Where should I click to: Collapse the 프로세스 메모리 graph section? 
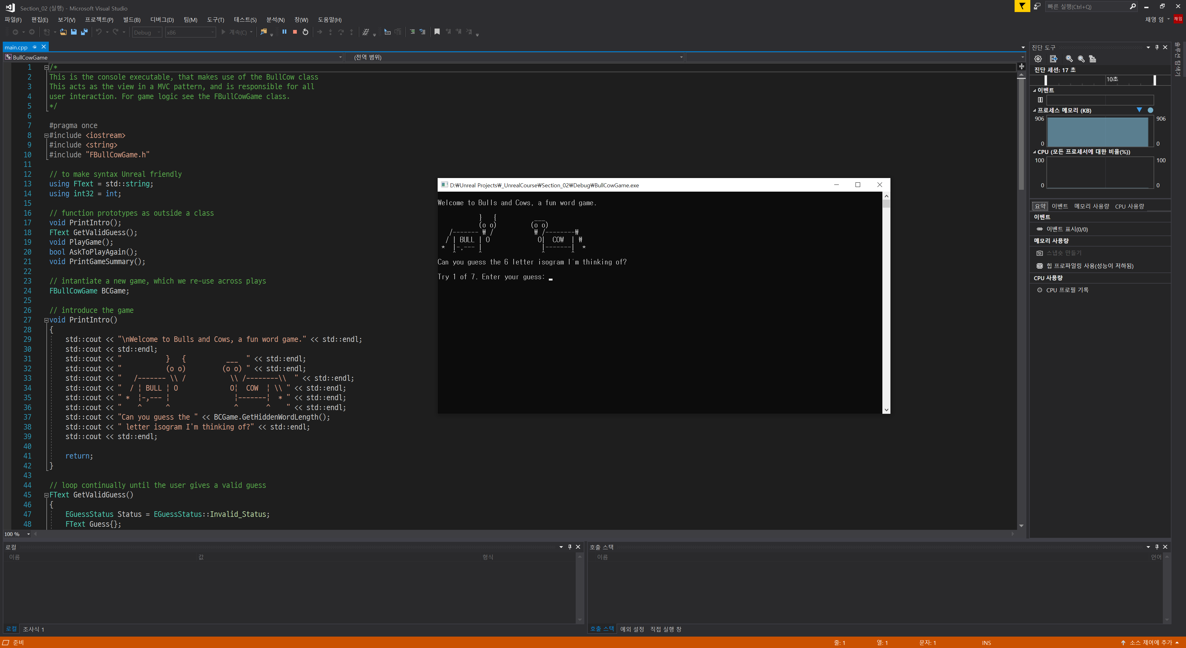pyautogui.click(x=1035, y=110)
